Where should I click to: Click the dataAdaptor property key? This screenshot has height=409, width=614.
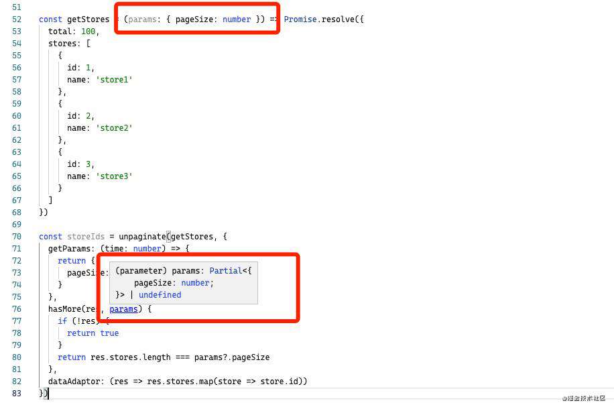pos(74,382)
